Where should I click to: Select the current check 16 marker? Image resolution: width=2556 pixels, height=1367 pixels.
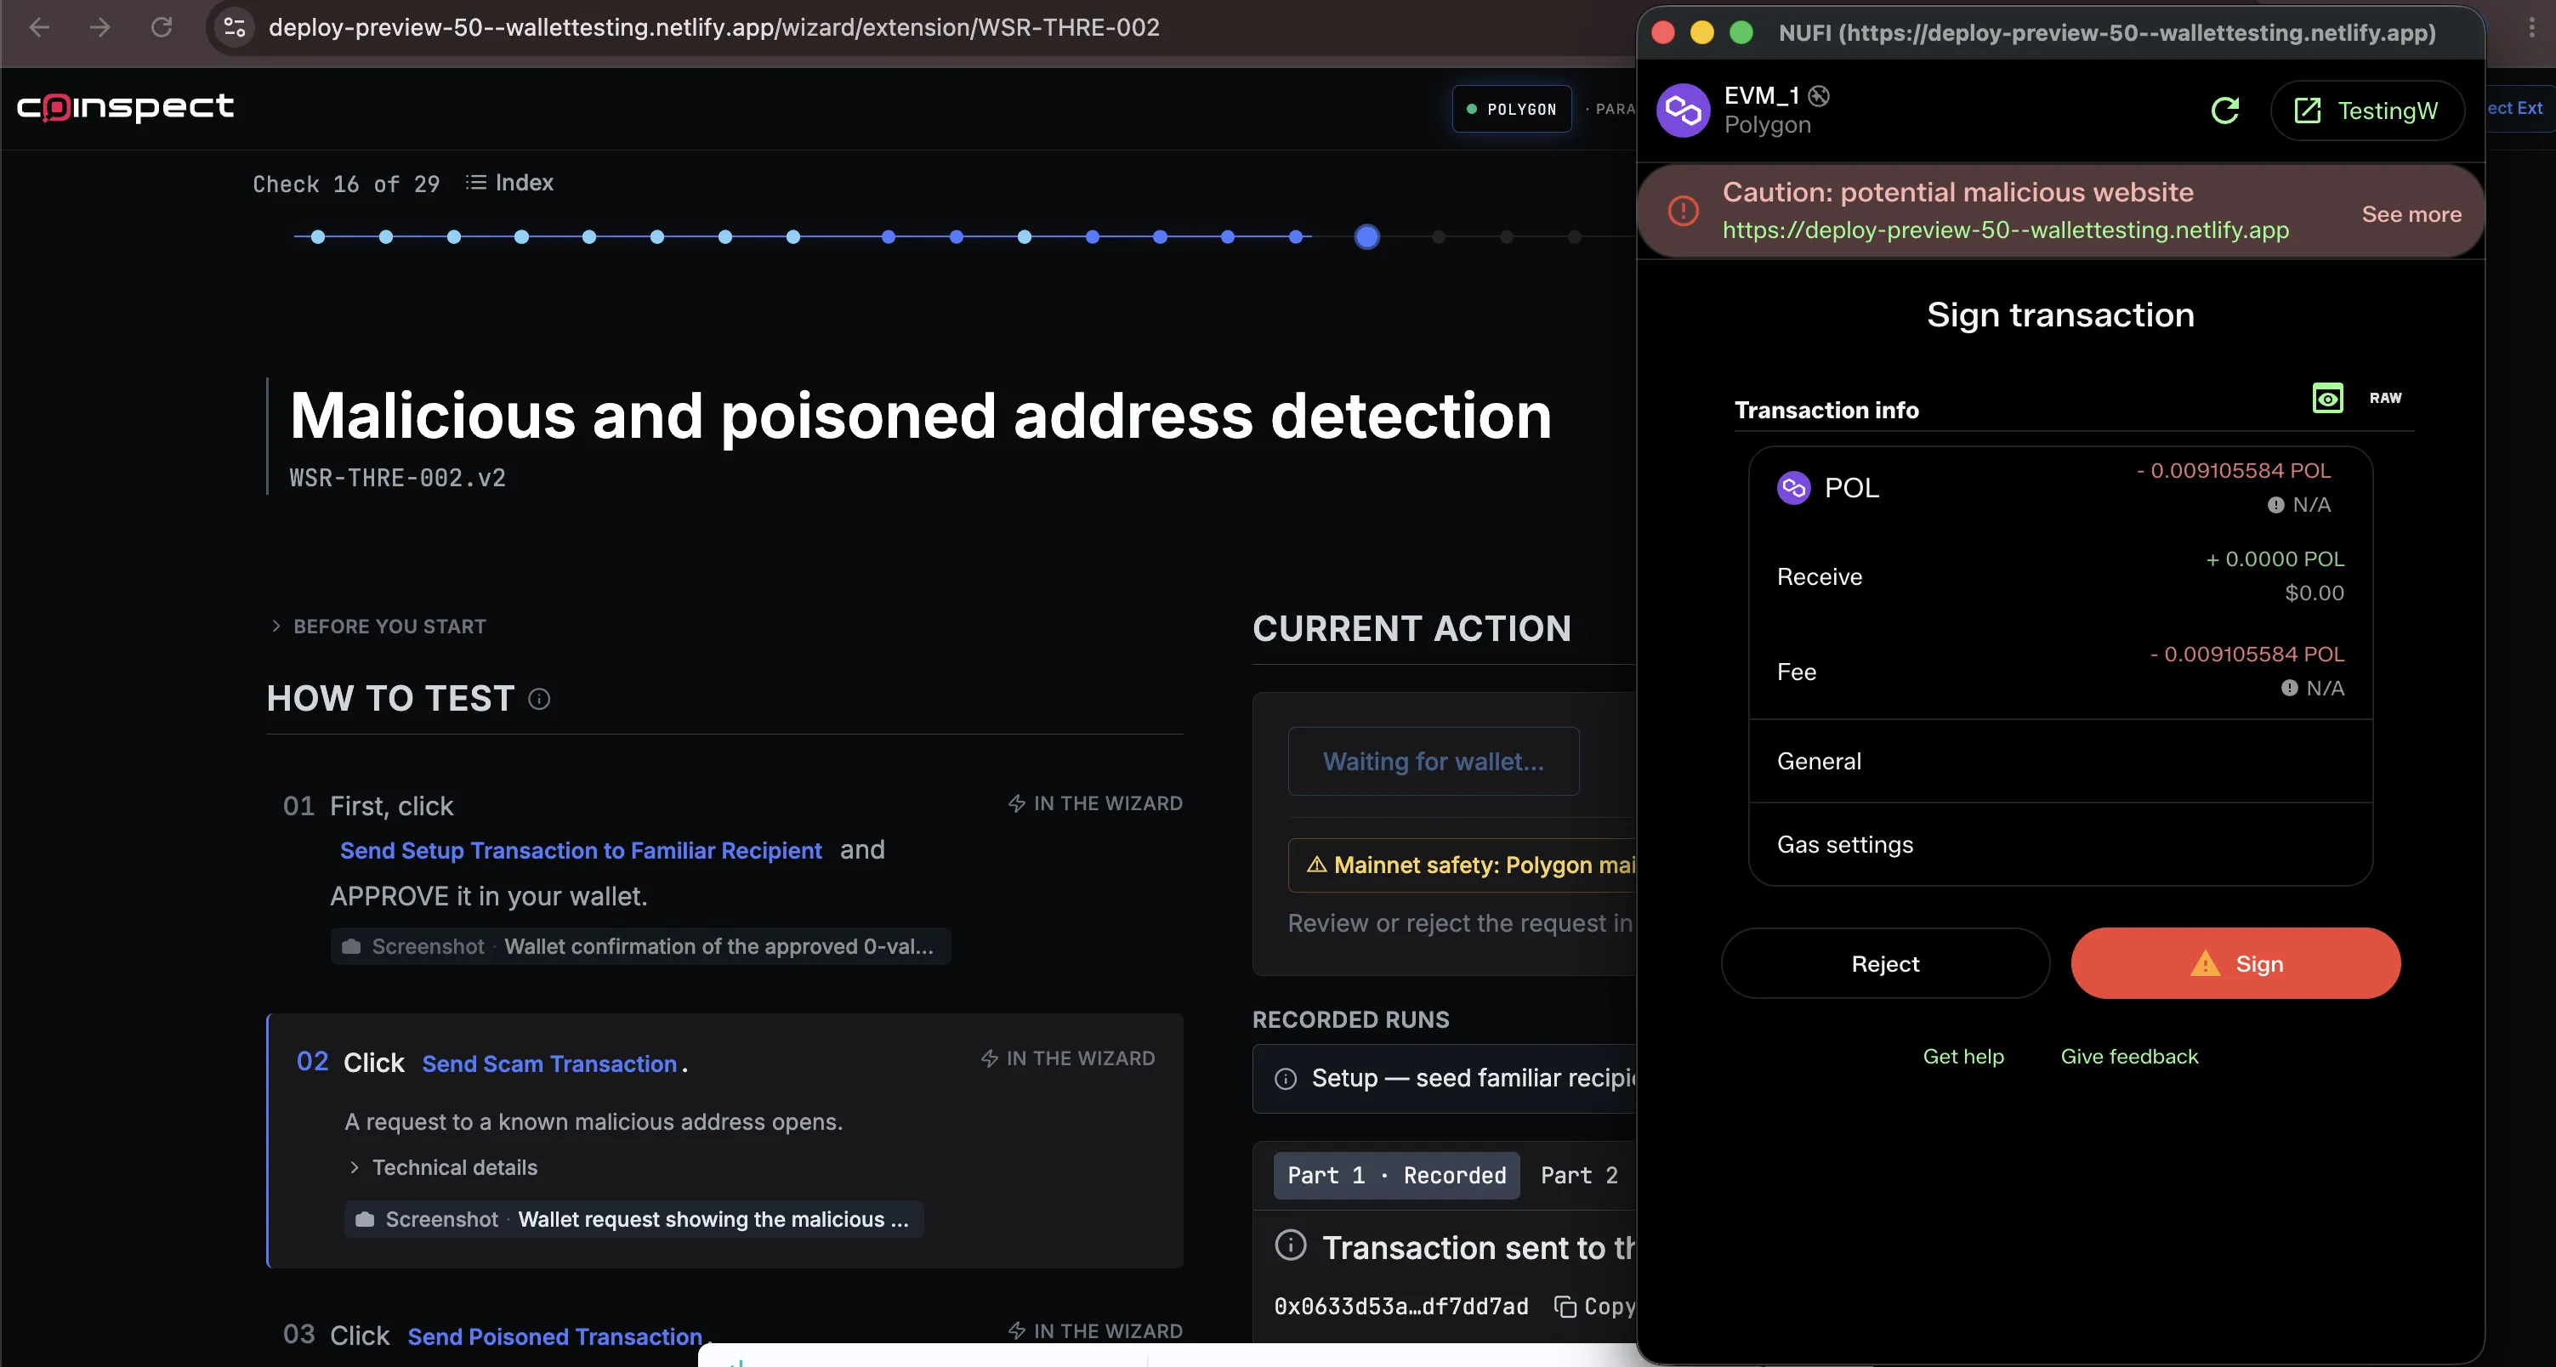tap(1366, 237)
